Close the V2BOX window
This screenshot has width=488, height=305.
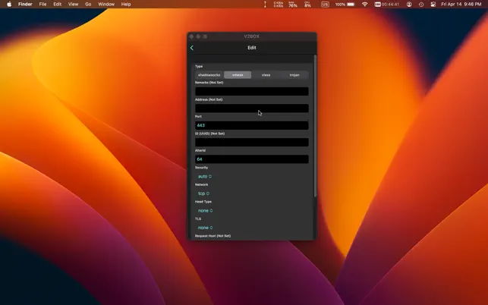click(191, 36)
